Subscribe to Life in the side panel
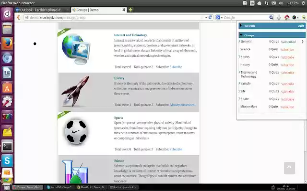The height and width of the screenshot is (191, 307). (288, 91)
